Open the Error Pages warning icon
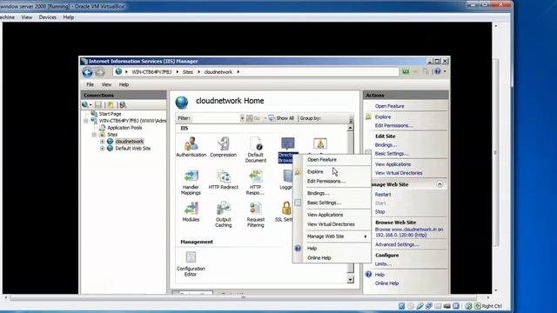This screenshot has height=313, width=557. click(320, 143)
